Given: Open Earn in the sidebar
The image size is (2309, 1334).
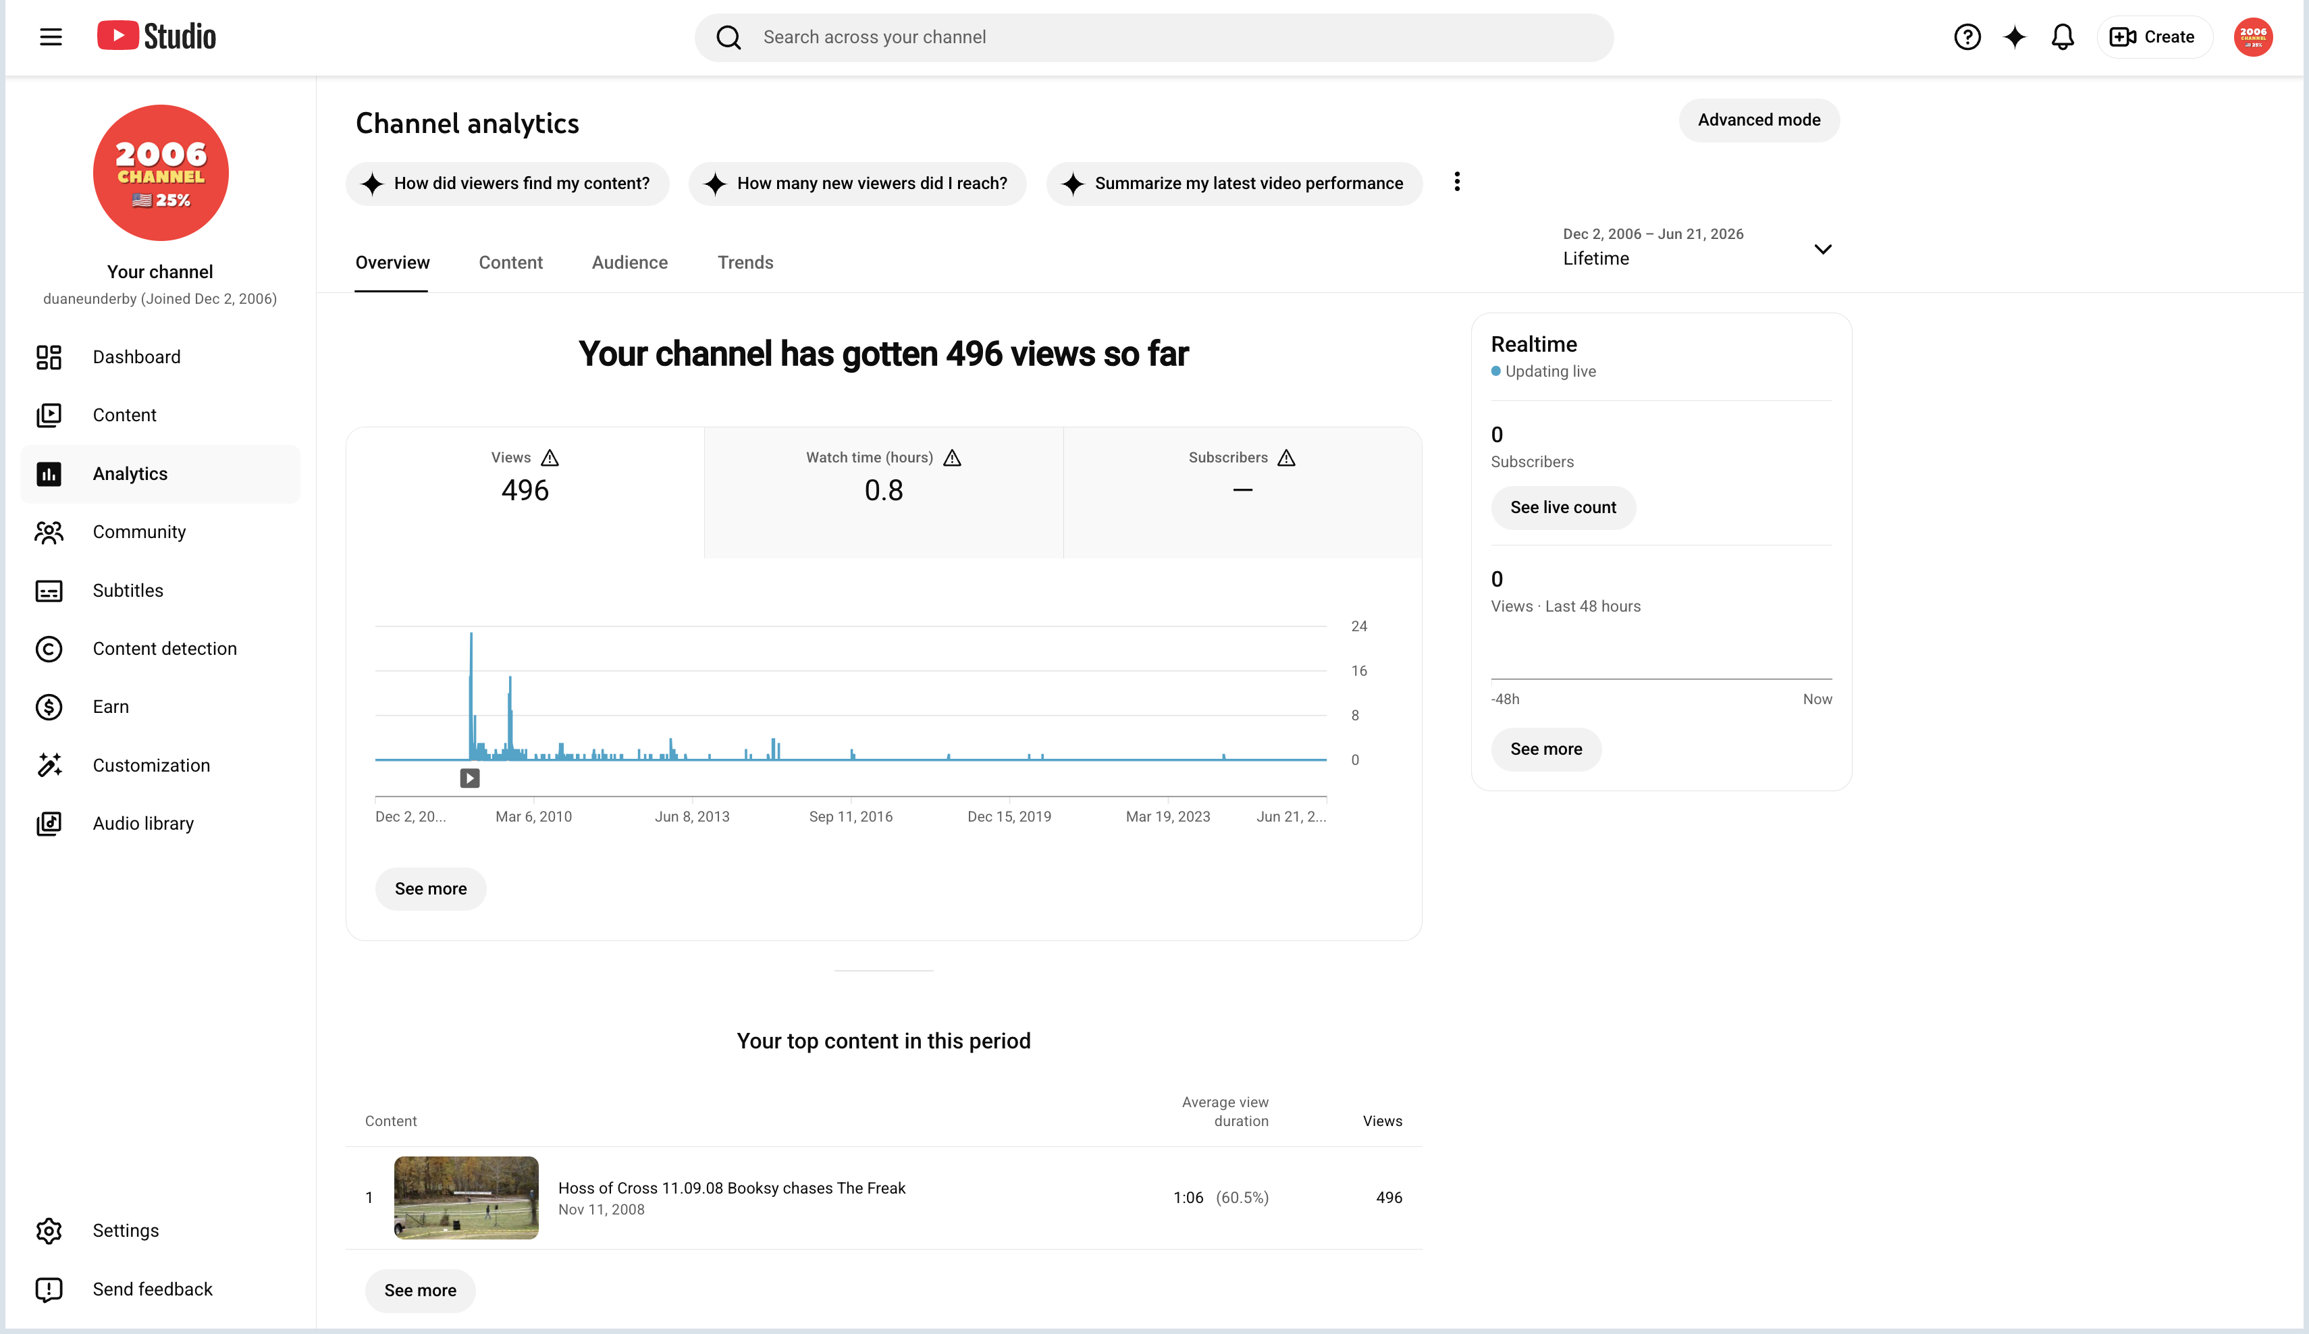Looking at the screenshot, I should [x=161, y=708].
